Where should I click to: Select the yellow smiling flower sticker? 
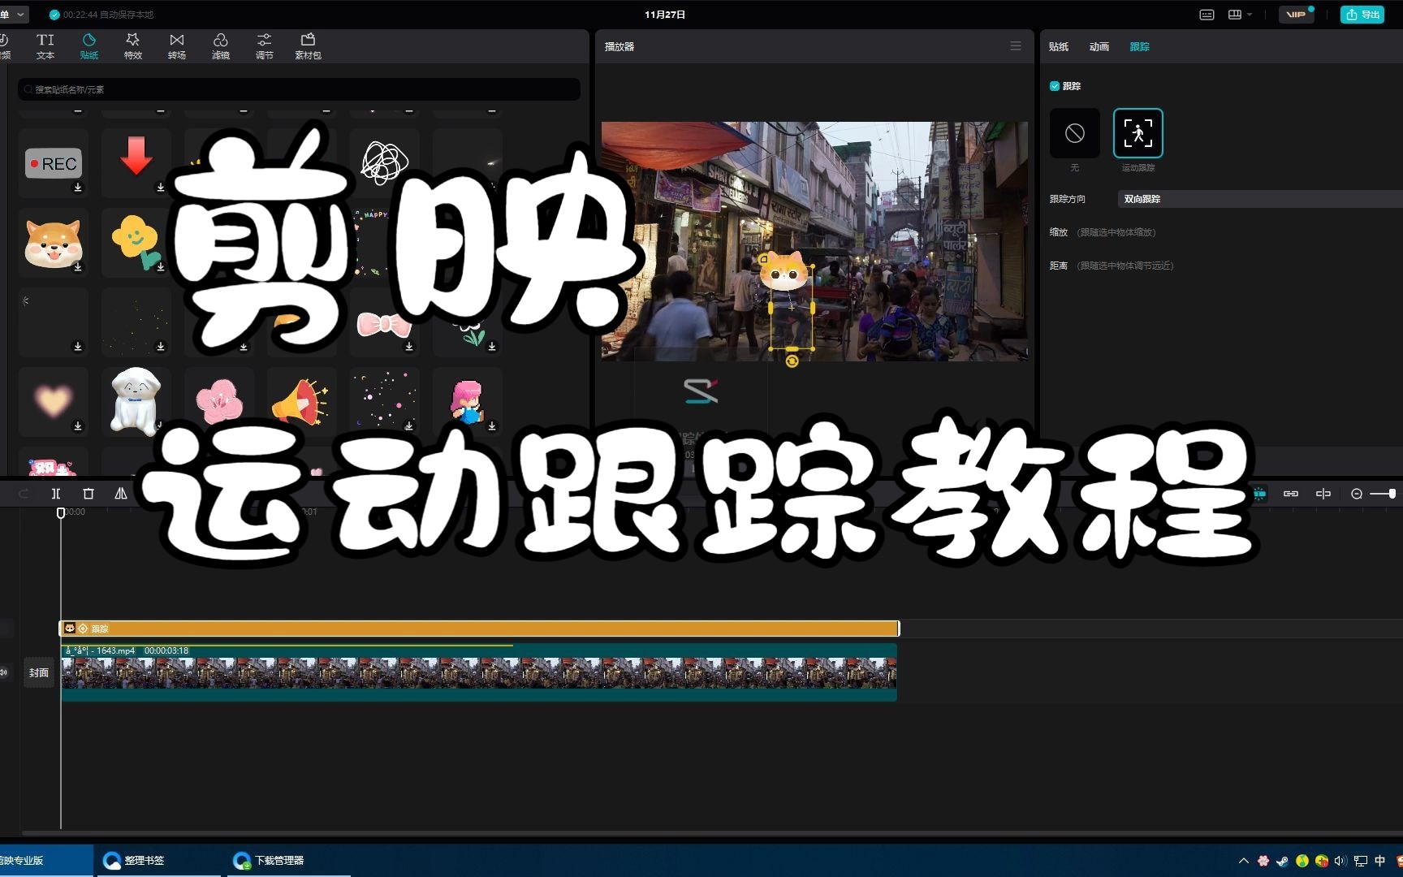click(136, 243)
